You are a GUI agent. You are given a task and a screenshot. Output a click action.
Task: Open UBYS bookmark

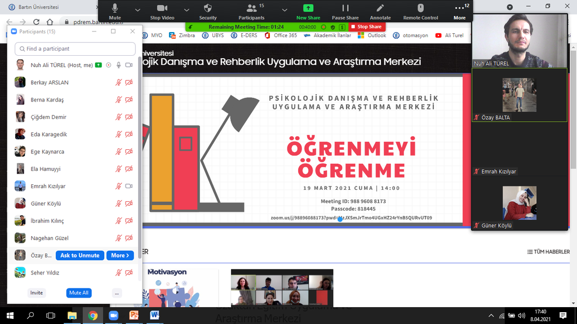pyautogui.click(x=213, y=35)
